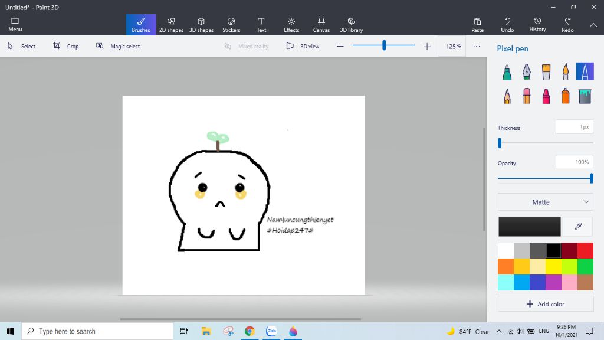
Task: Select the Pencil tool
Action: 507,96
